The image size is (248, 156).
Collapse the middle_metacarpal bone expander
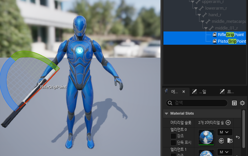coord(203,22)
